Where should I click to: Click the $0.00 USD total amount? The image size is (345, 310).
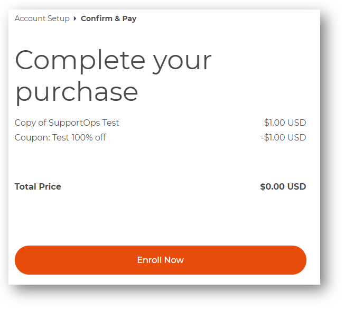[283, 186]
